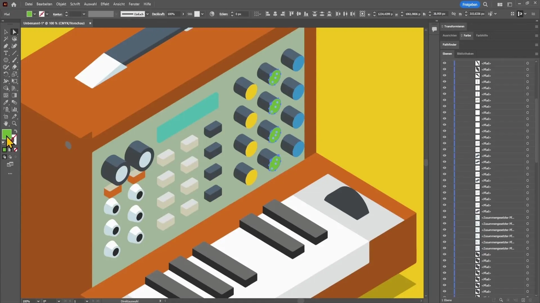540x303 pixels.
Task: Align selection to horizontal left edge
Action: click(268, 14)
